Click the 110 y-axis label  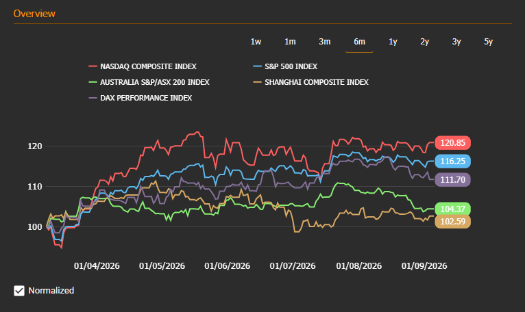(35, 187)
